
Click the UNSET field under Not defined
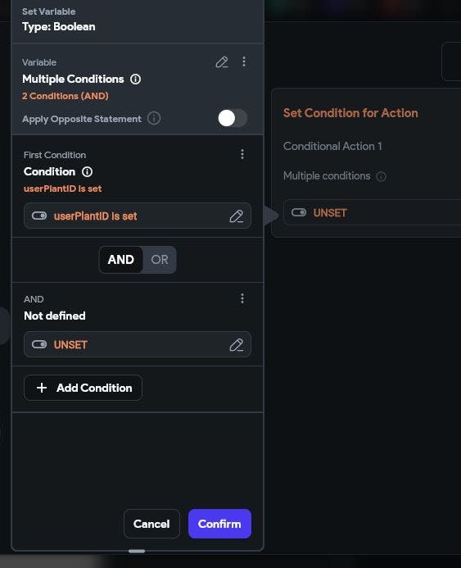tap(137, 344)
